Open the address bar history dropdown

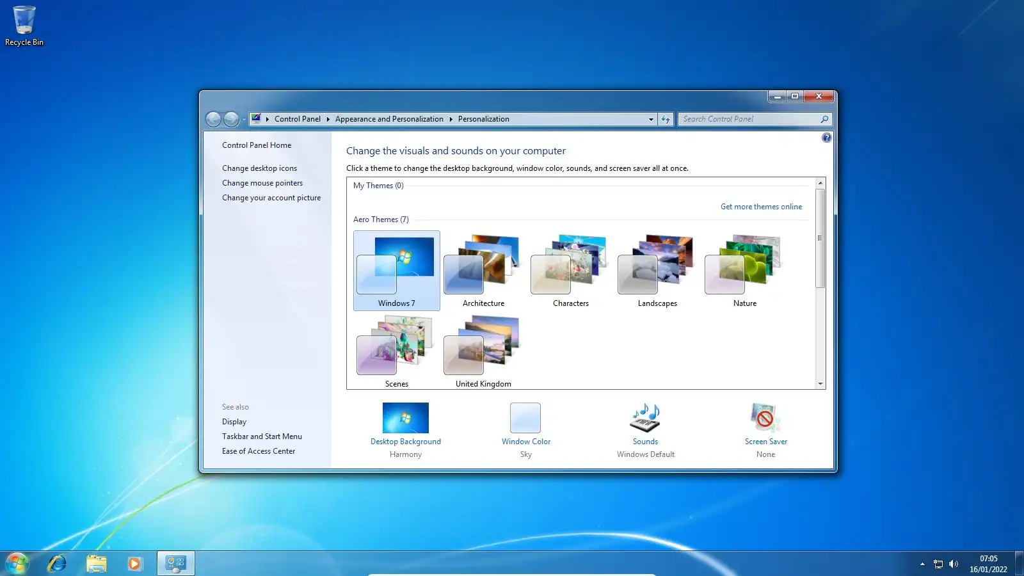(x=651, y=119)
